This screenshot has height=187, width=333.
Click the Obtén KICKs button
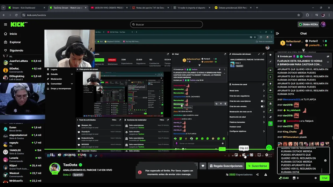(x=308, y=24)
